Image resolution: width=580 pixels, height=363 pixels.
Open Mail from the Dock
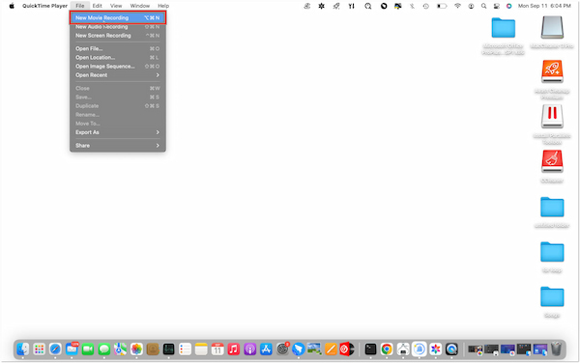click(72, 349)
